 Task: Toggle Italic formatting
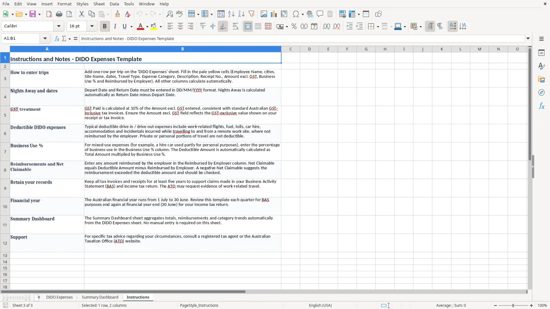[x=115, y=27]
